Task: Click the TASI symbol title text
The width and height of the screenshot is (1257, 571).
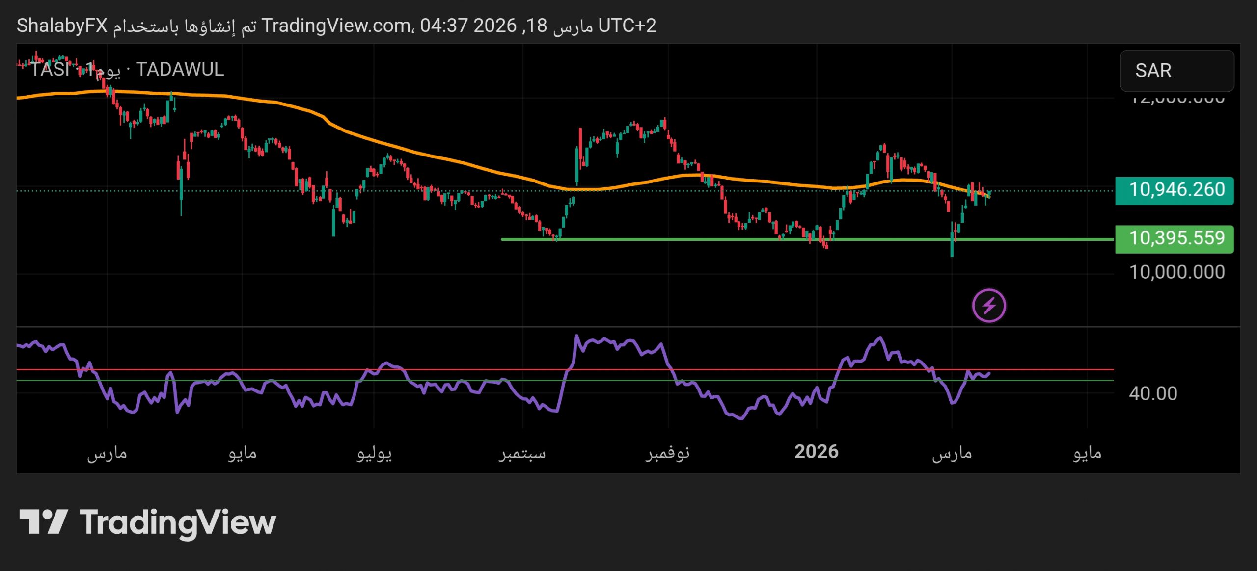Action: click(50, 70)
